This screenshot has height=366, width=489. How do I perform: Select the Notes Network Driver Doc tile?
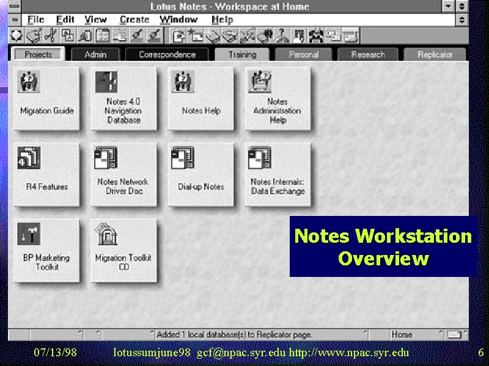(123, 174)
